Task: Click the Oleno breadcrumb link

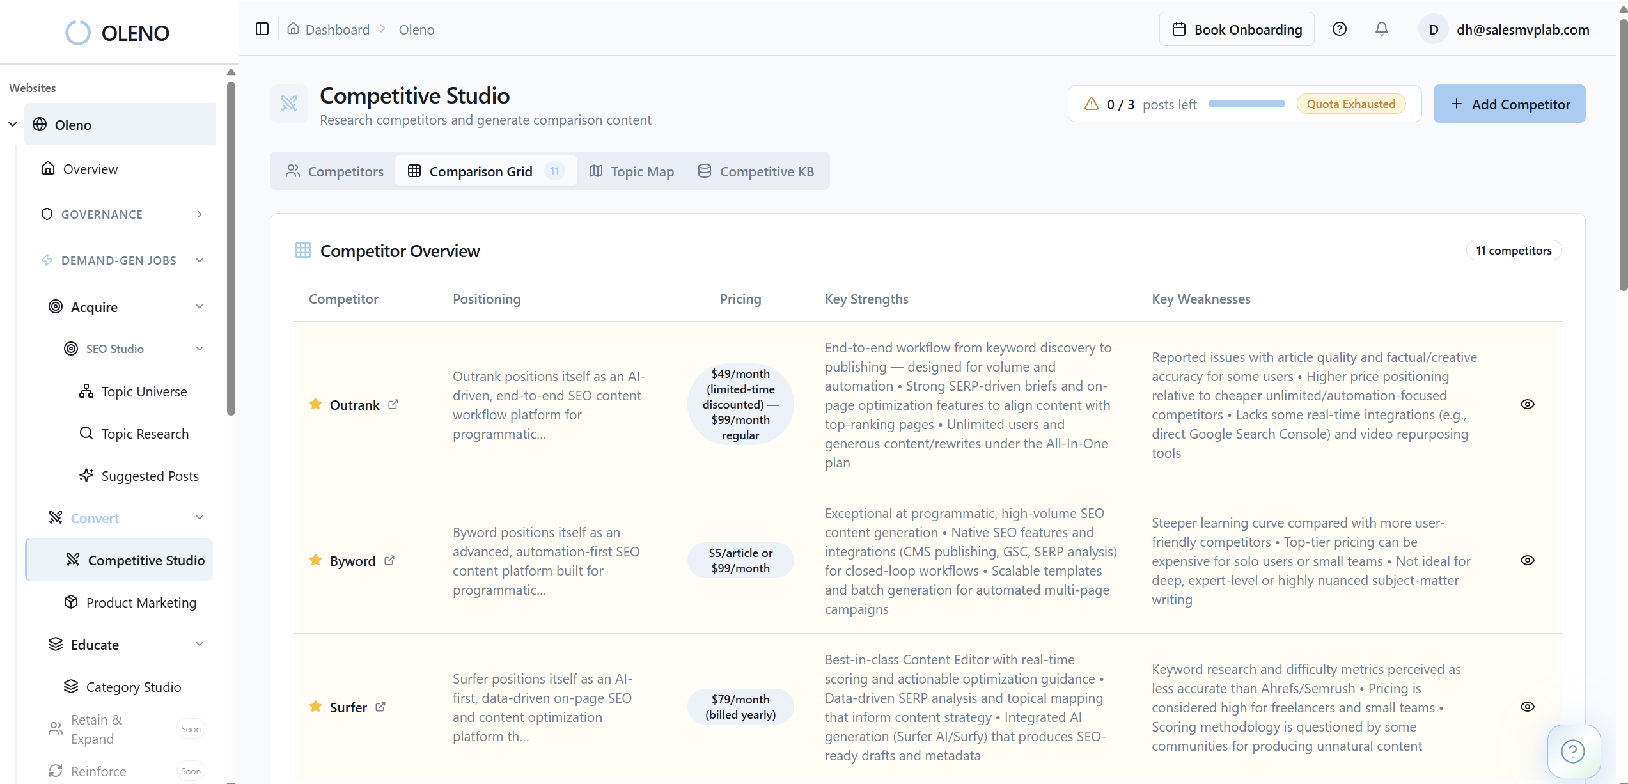Action: [x=416, y=29]
